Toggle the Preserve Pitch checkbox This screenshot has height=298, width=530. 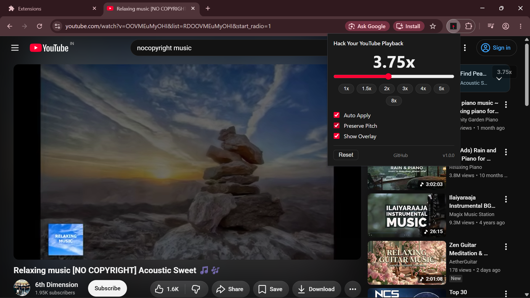[x=336, y=126]
